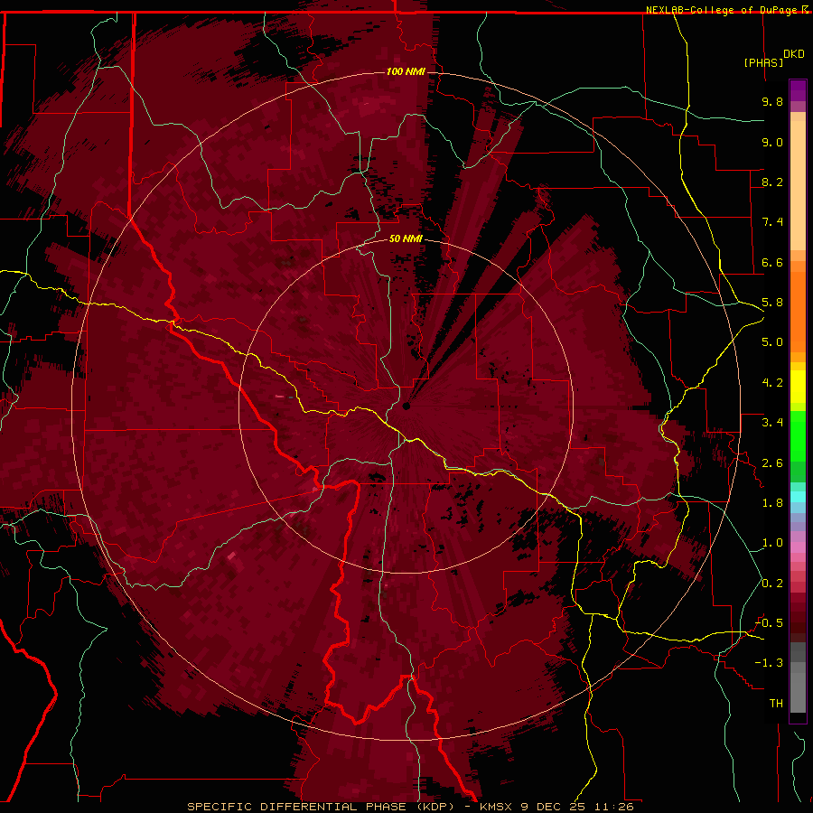
Task: Click the 9.8 color scale value
Action: (772, 101)
